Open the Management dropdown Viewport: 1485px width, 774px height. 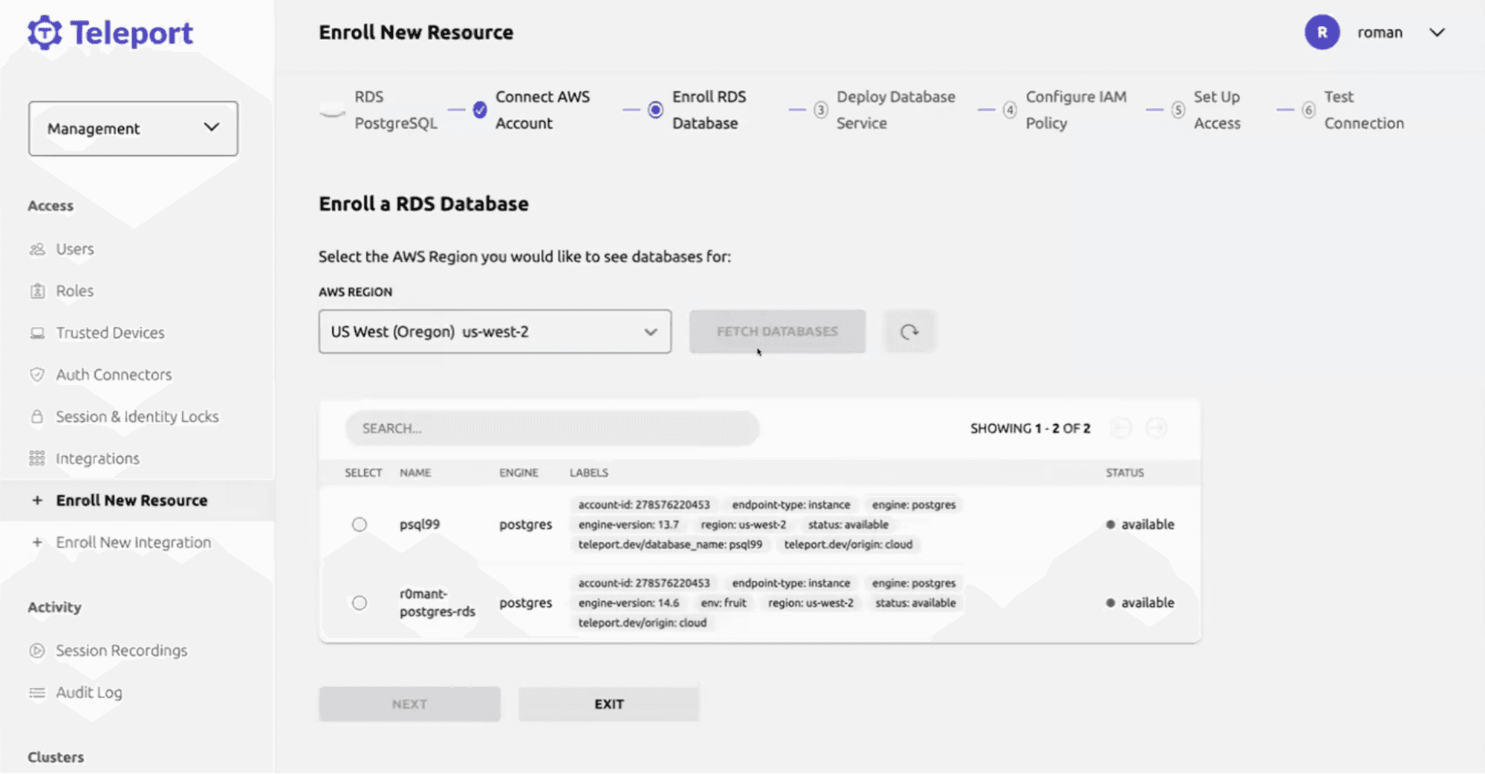(x=133, y=129)
